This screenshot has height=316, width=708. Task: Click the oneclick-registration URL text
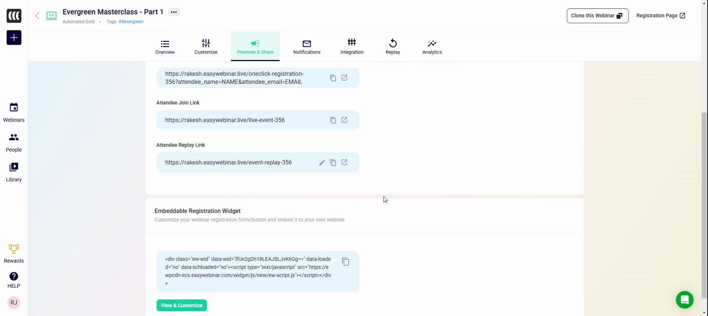pyautogui.click(x=234, y=78)
